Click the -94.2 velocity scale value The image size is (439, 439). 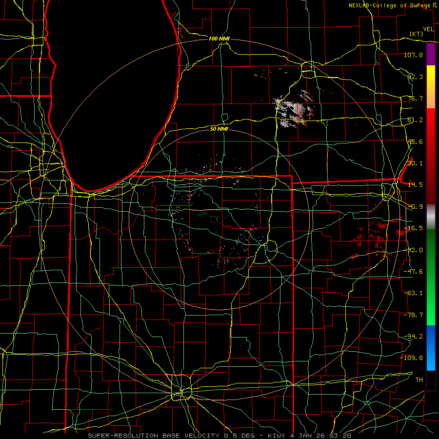click(x=413, y=337)
